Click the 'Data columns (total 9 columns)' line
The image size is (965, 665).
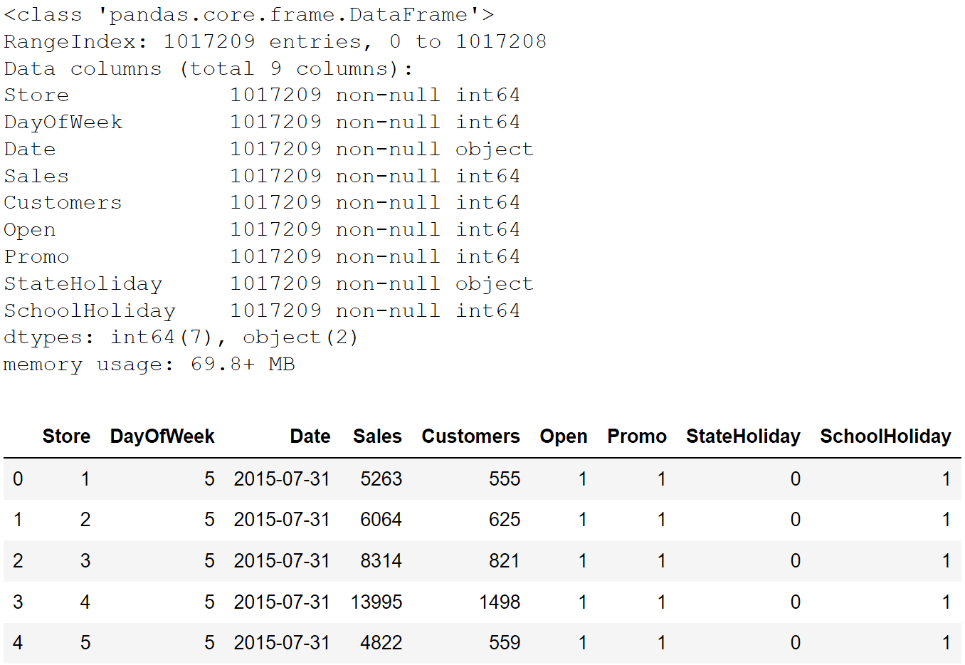pyautogui.click(x=208, y=69)
